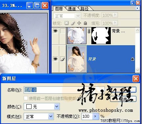Click the lock image pixels brush icon
Viewport: 142px width, 124px height.
[73, 23]
